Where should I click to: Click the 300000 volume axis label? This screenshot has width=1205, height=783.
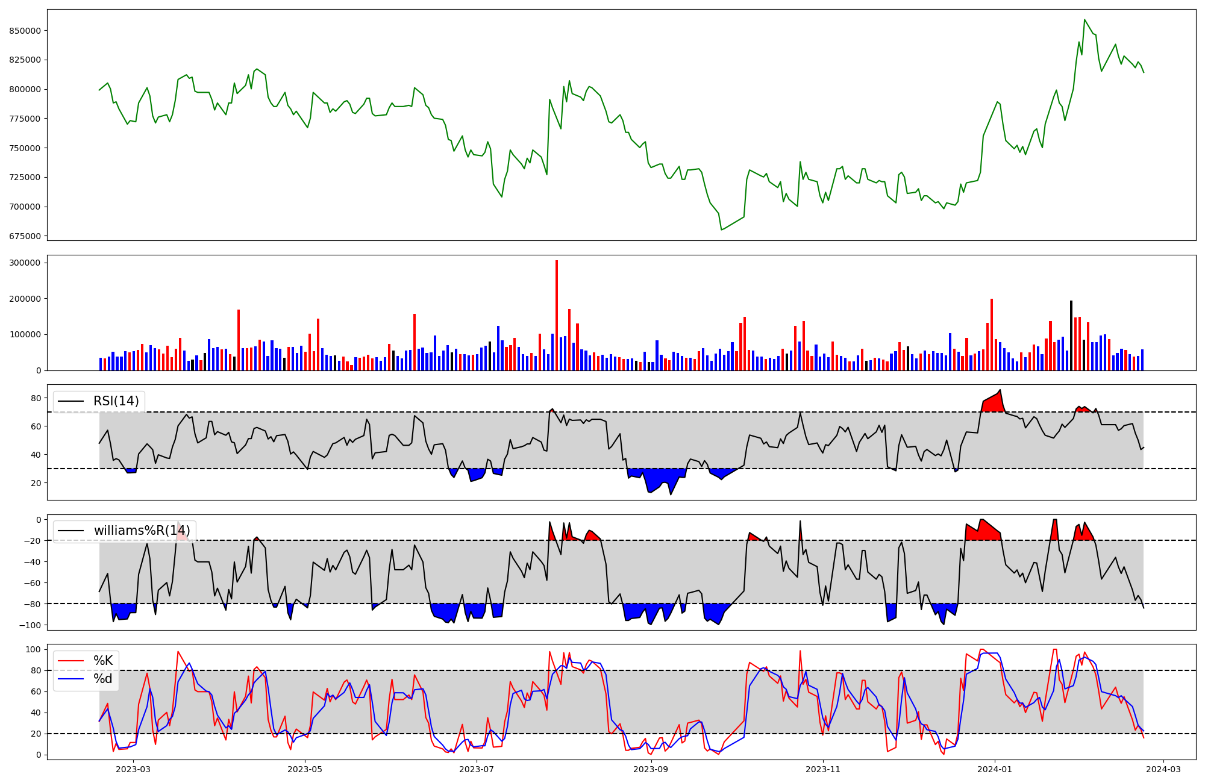pyautogui.click(x=25, y=263)
